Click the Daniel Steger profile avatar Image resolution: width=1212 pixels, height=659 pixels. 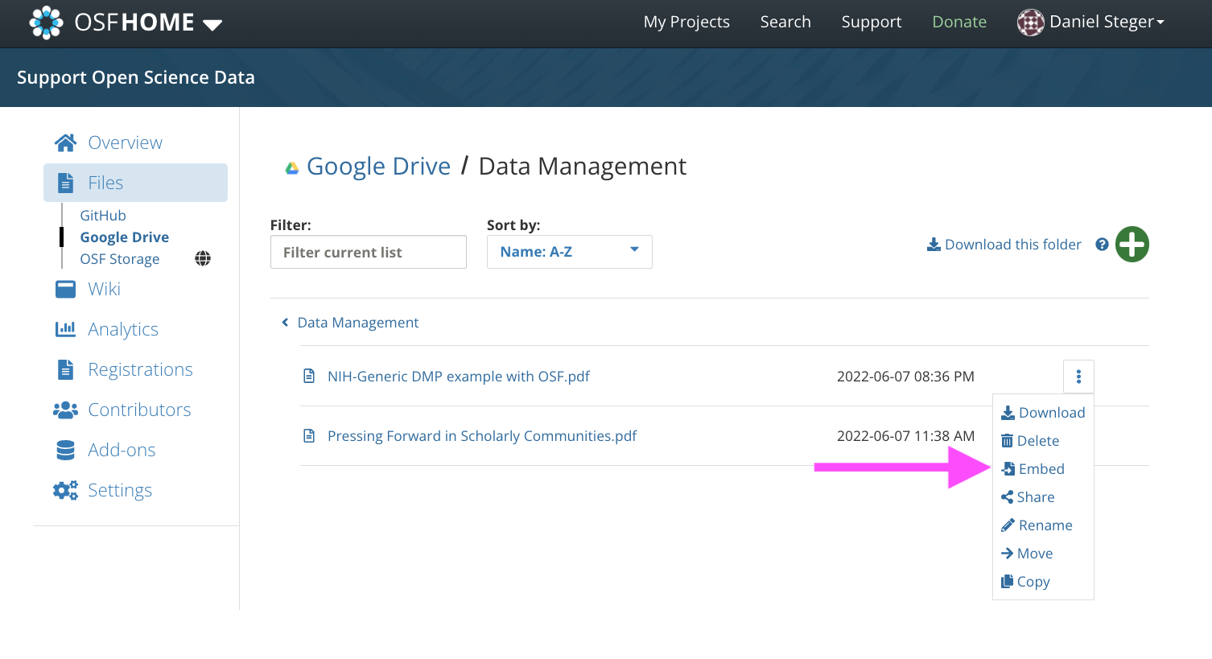click(x=1031, y=23)
